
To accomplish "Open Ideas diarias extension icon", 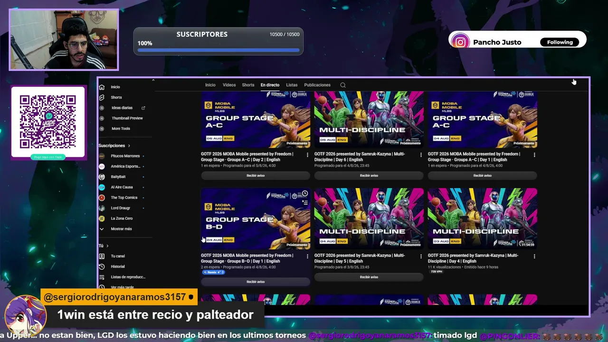I will (102, 108).
